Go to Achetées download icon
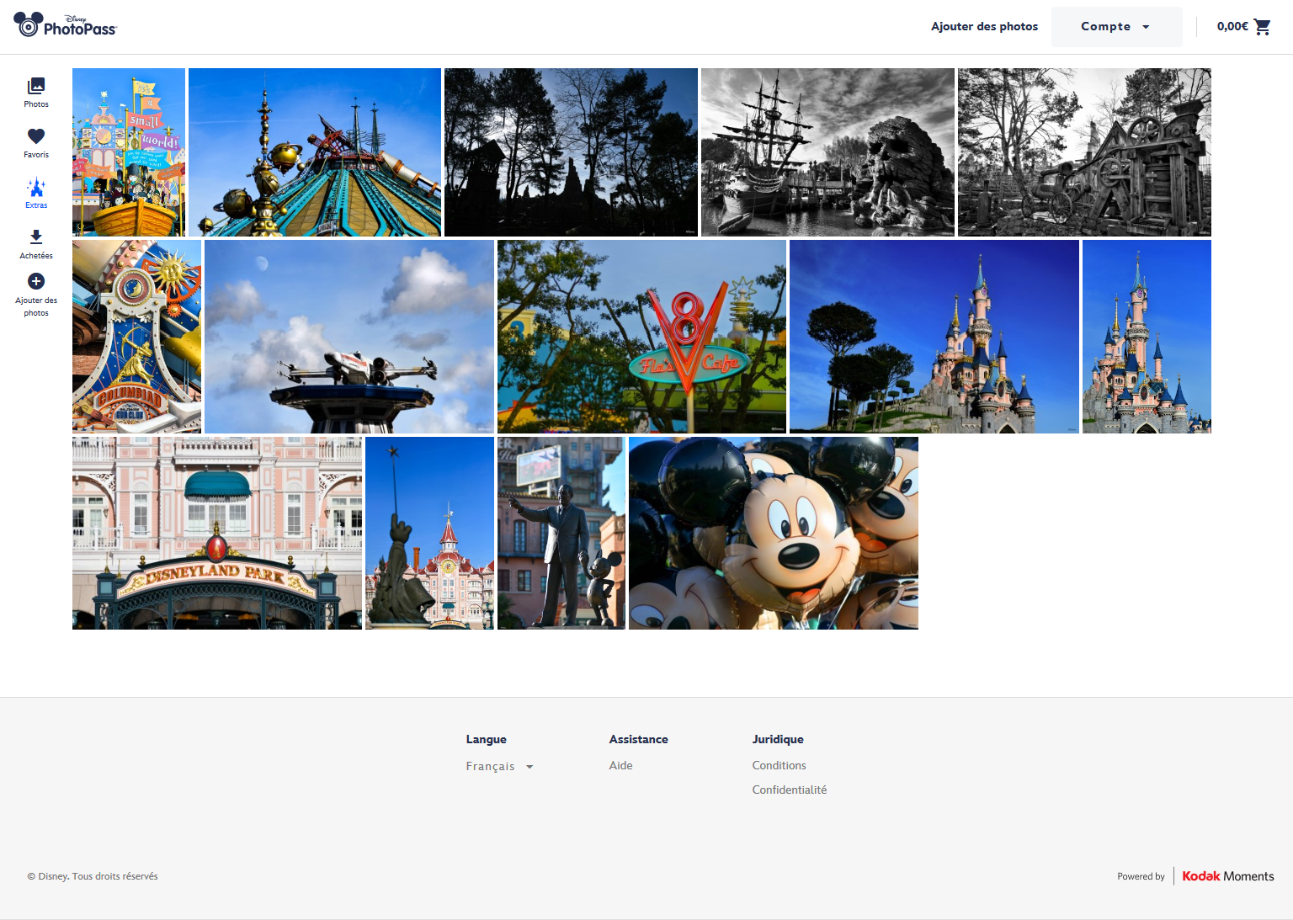Viewport: 1293px width, 920px height. click(36, 244)
